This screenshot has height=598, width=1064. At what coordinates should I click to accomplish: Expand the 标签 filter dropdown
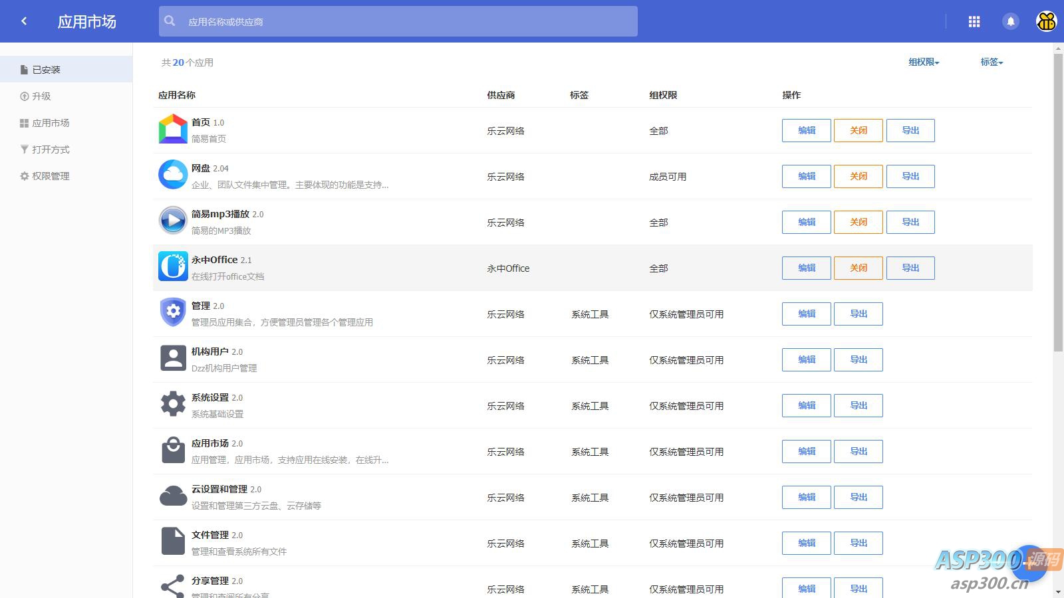991,62
